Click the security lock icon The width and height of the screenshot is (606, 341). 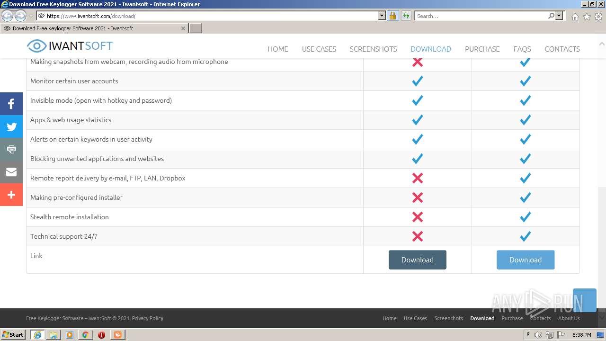pos(392,16)
